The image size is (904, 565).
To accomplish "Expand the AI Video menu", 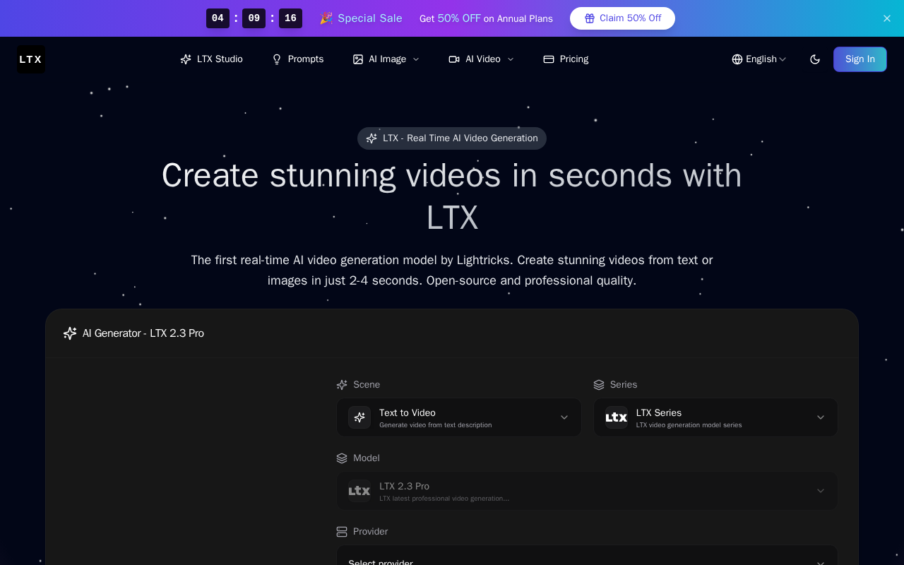I will click(481, 59).
